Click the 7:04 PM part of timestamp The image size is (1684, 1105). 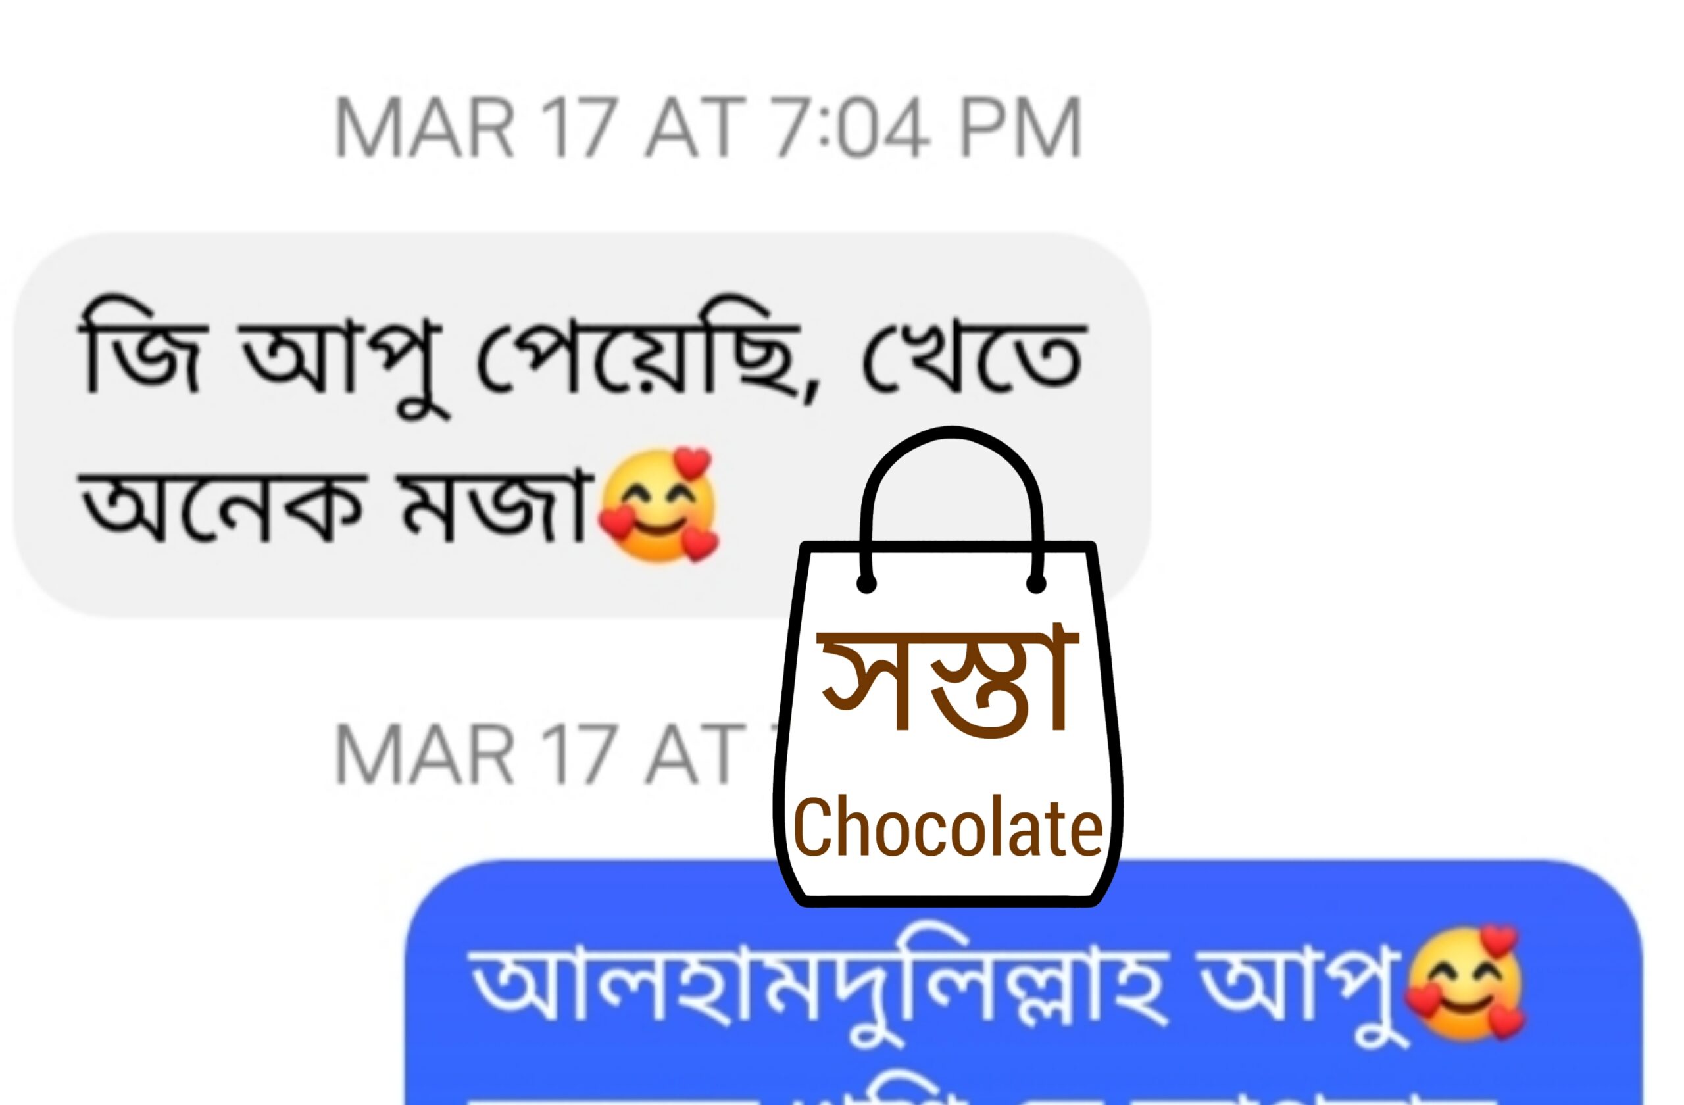pos(926,128)
